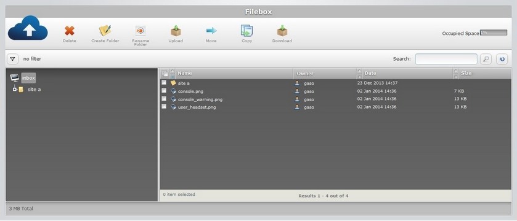Click the Owner column header

(305, 74)
